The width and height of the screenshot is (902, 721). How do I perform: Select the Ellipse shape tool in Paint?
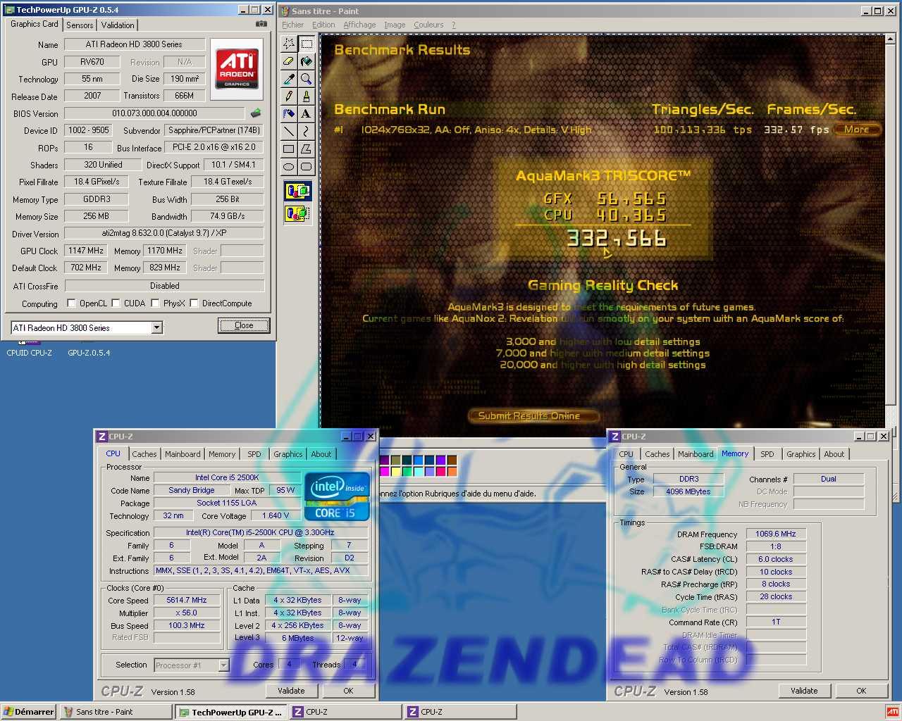tap(289, 166)
